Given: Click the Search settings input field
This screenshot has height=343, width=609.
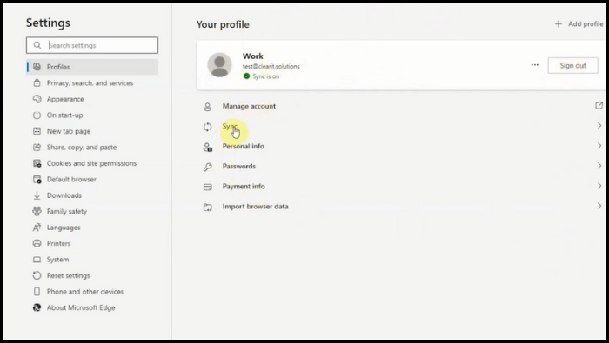Looking at the screenshot, I should pyautogui.click(x=92, y=45).
